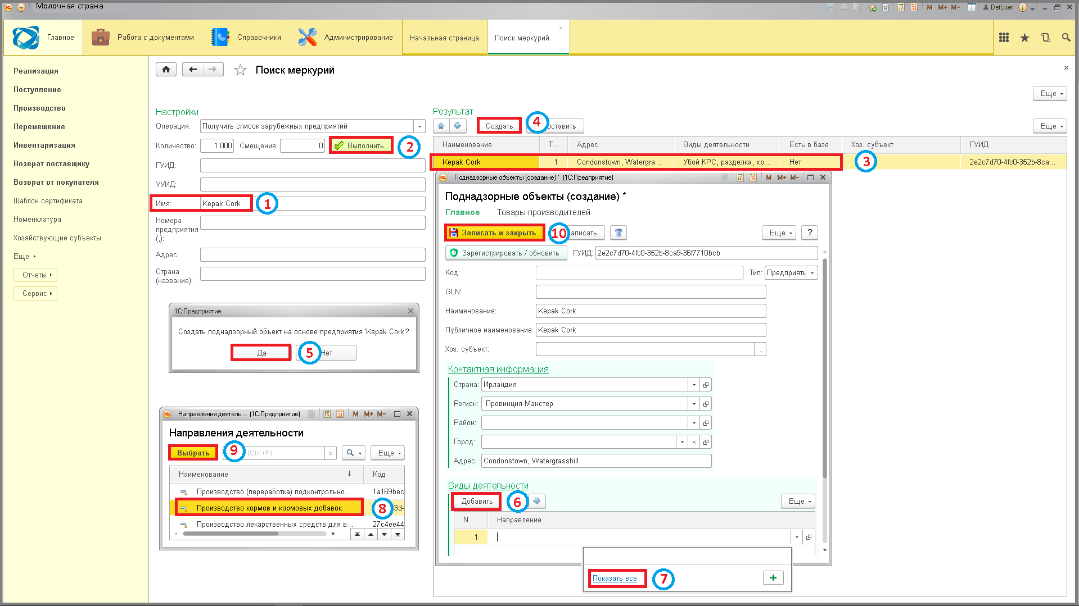Open calendar in Направления деятельности window title

340,414
